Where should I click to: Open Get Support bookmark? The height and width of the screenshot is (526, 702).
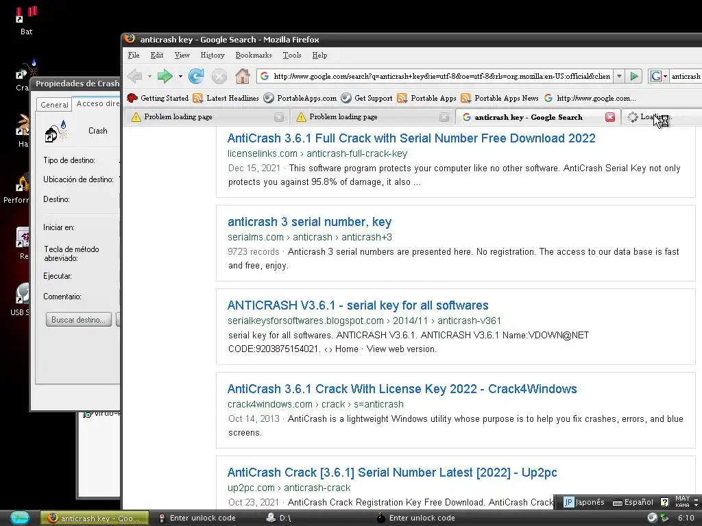click(x=367, y=98)
